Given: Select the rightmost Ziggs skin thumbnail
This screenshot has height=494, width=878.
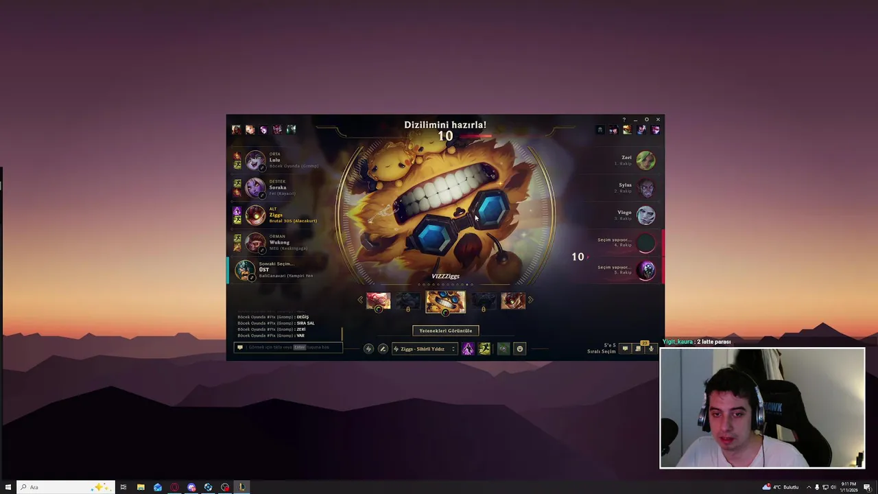Looking at the screenshot, I should coord(513,301).
